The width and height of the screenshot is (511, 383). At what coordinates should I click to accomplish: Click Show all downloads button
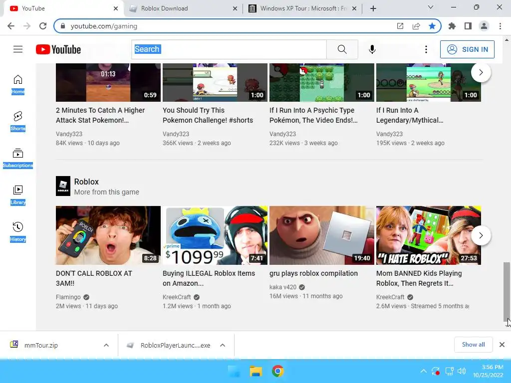click(x=473, y=345)
